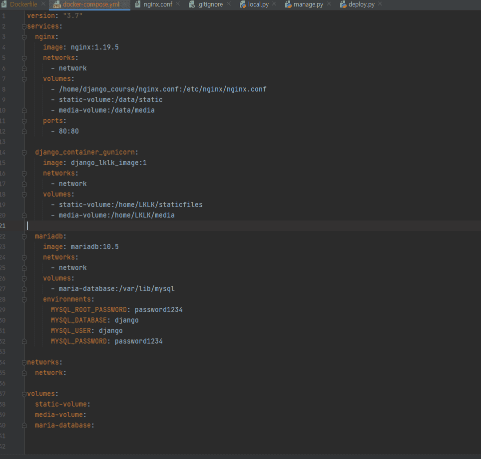Click the MYSQL_ROOT_PASSWORD key
481x459 pixels.
click(x=89, y=310)
